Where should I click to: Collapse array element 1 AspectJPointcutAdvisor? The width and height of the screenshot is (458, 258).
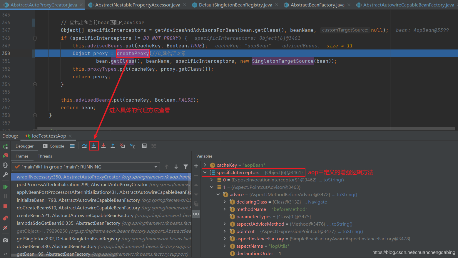tap(211, 187)
